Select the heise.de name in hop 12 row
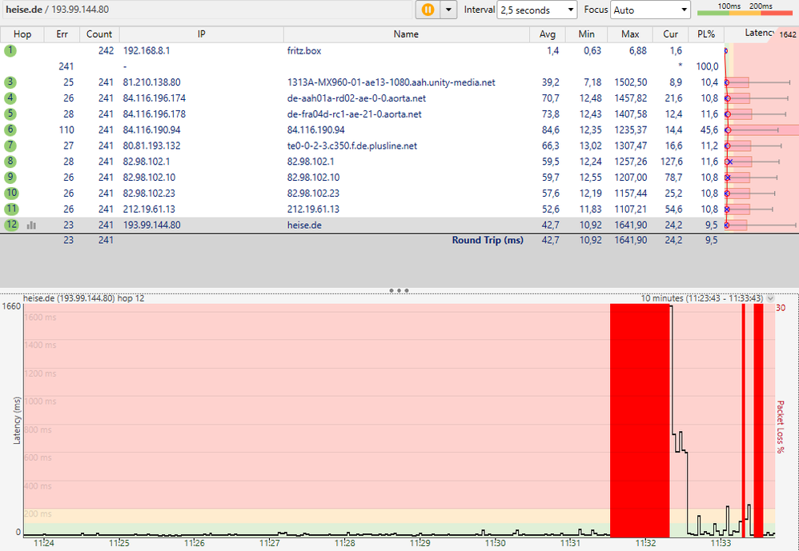 (x=304, y=225)
